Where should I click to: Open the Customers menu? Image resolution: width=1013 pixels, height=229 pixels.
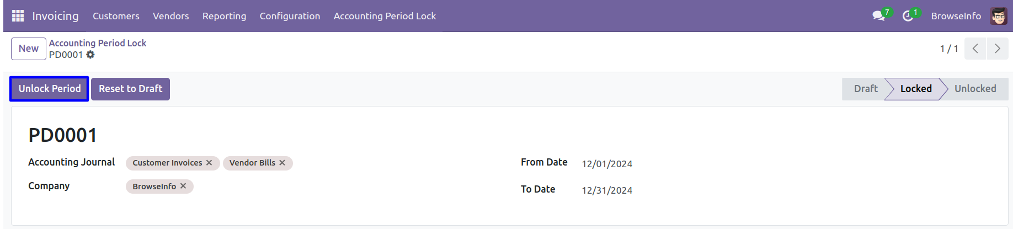(116, 16)
